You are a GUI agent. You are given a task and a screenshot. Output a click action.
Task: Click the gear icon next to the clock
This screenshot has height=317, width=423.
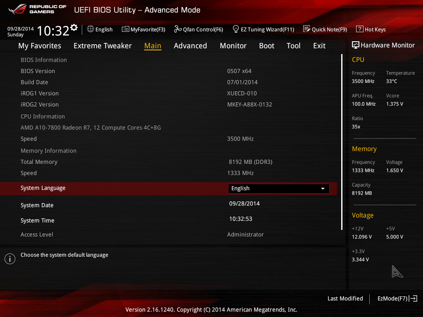pos(74,28)
